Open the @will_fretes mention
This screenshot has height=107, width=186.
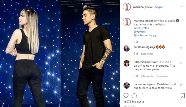(x=141, y=28)
